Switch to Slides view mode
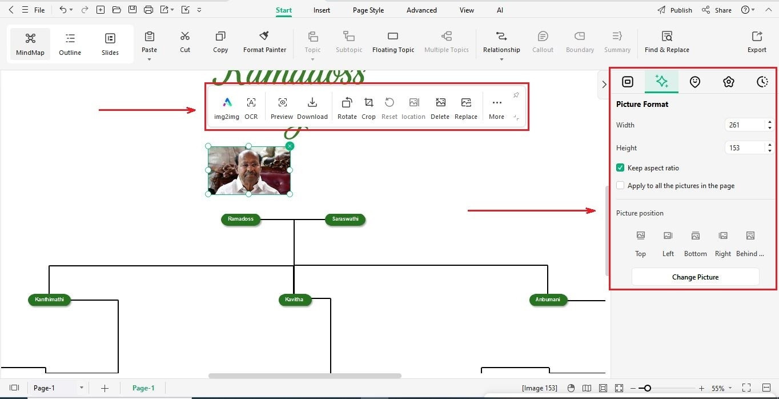The height and width of the screenshot is (399, 779). tap(110, 44)
